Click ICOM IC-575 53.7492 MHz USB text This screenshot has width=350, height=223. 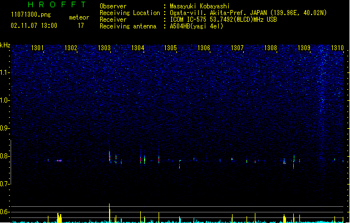point(224,20)
